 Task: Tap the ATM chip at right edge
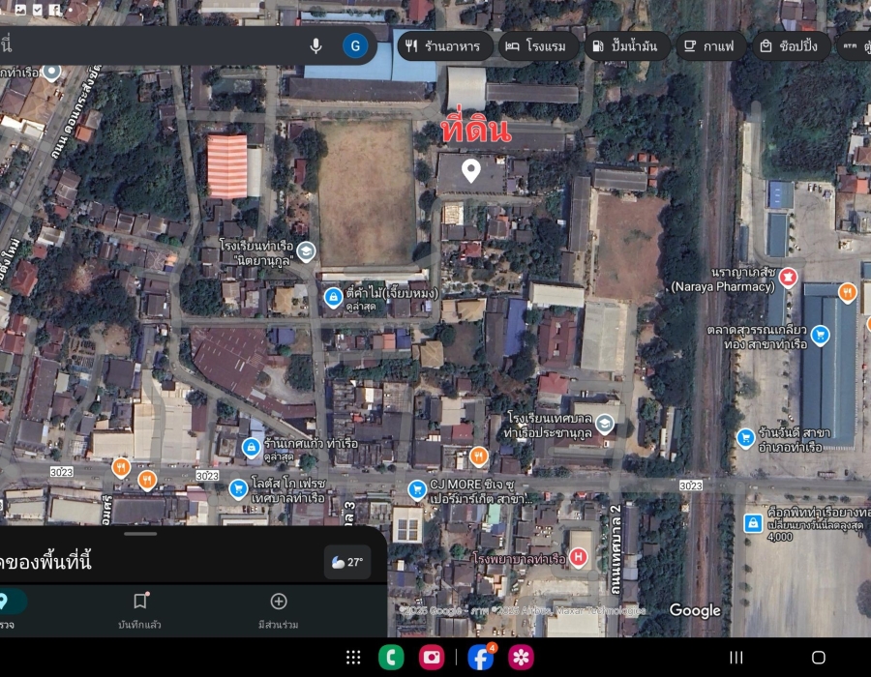point(854,46)
